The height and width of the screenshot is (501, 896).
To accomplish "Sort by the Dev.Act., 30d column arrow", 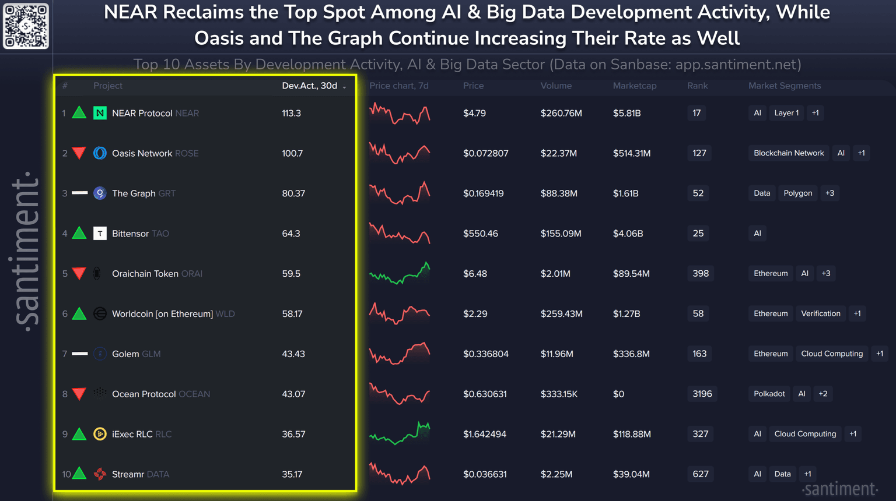I will click(x=345, y=87).
